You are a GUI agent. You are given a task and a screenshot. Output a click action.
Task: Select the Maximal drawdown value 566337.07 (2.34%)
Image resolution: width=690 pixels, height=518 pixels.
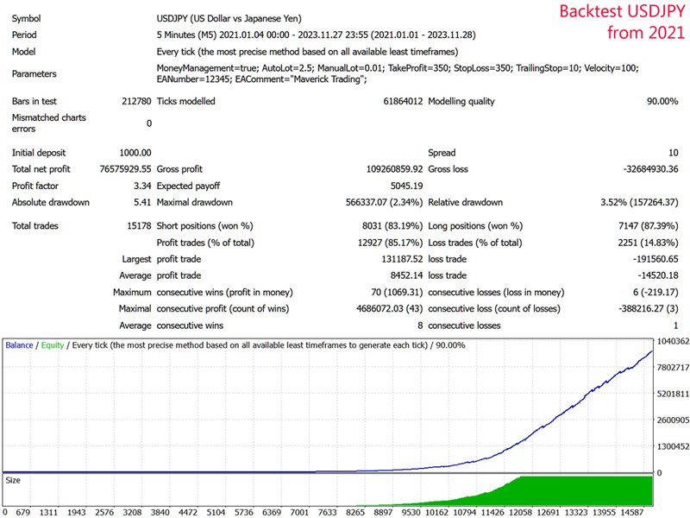384,203
